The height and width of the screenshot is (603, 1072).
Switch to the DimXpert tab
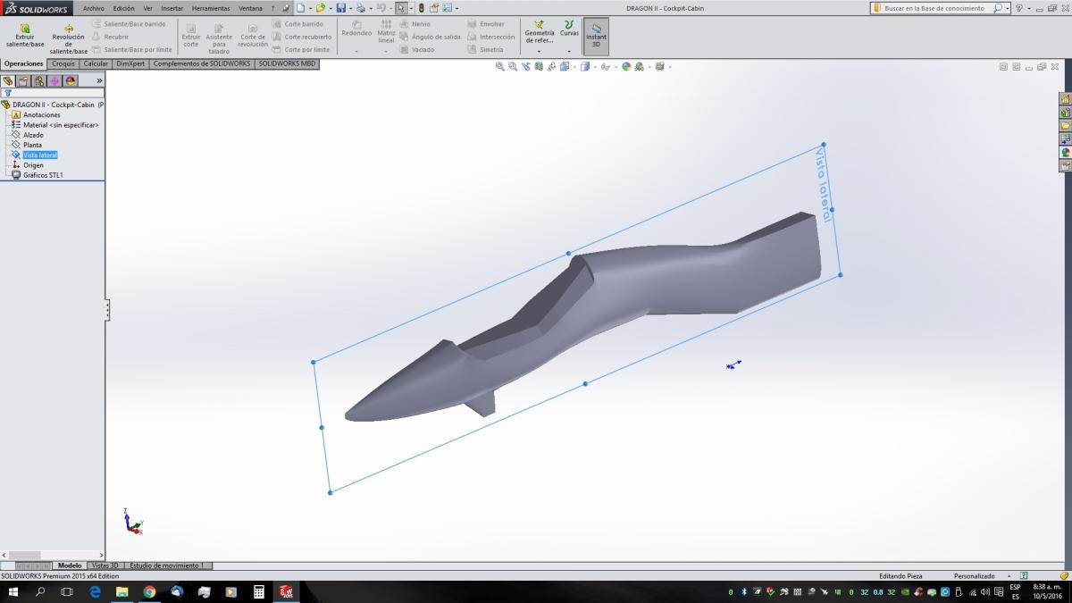130,63
